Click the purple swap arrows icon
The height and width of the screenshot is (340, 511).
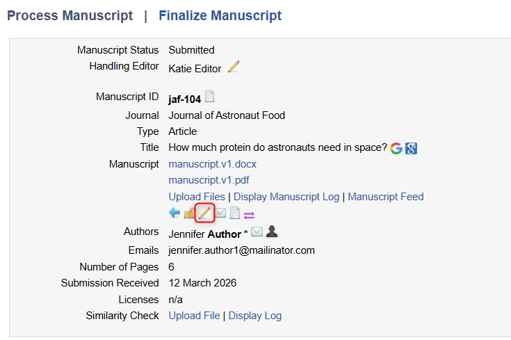click(250, 213)
